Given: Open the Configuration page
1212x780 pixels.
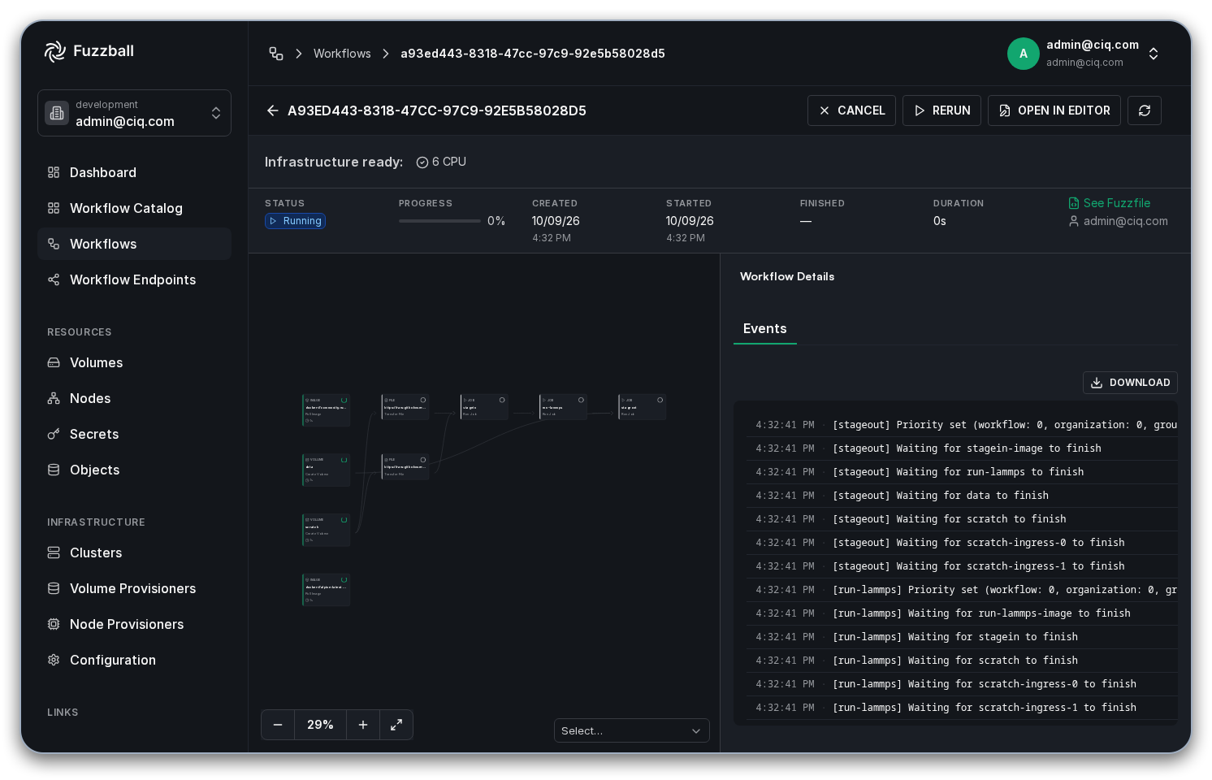Looking at the screenshot, I should pos(134,660).
